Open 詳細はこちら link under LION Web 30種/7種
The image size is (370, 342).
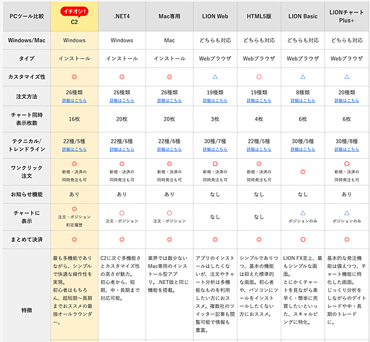[215, 150]
